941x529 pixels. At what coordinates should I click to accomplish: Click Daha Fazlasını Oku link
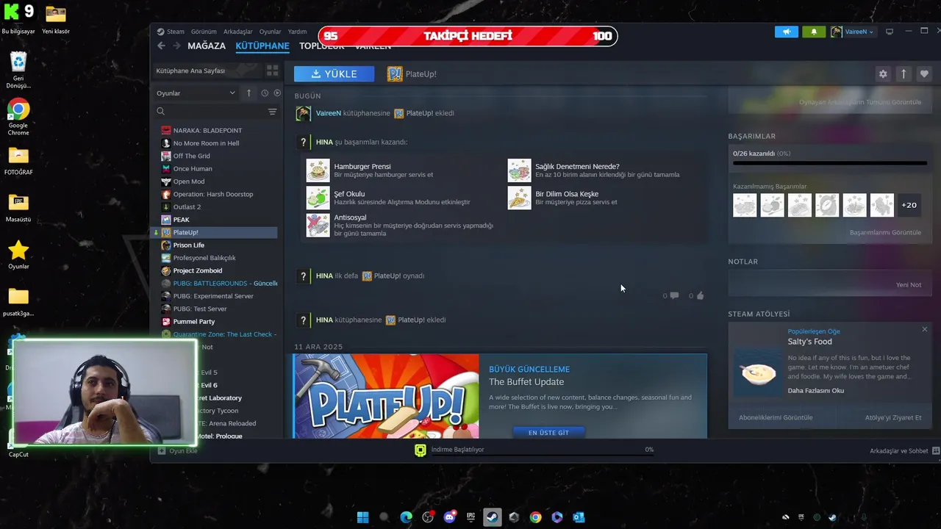[815, 391]
